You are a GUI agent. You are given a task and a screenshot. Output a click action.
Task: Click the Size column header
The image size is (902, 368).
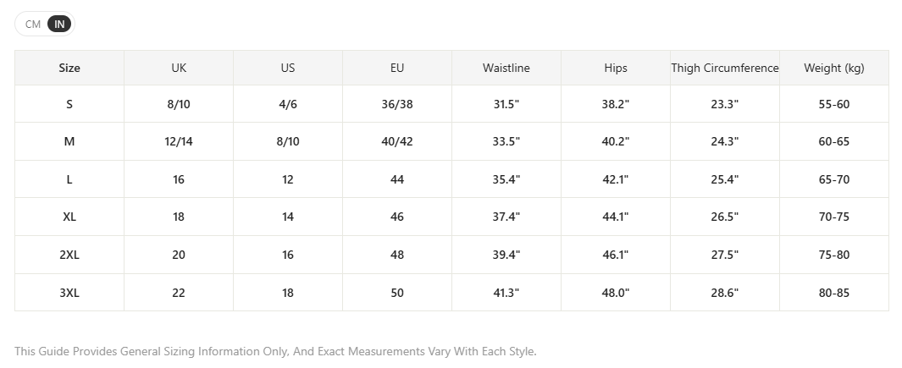[x=69, y=68]
